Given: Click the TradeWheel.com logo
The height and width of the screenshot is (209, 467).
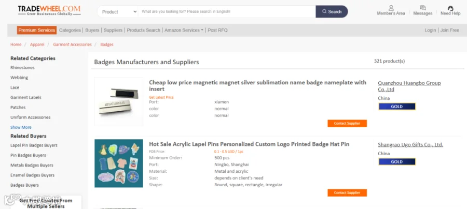Looking at the screenshot, I should tap(49, 11).
